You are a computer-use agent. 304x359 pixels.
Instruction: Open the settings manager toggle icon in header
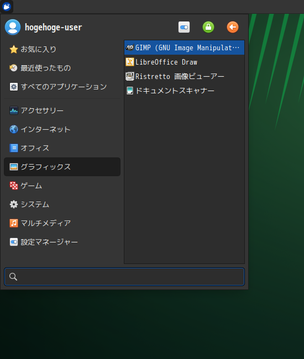point(184,27)
